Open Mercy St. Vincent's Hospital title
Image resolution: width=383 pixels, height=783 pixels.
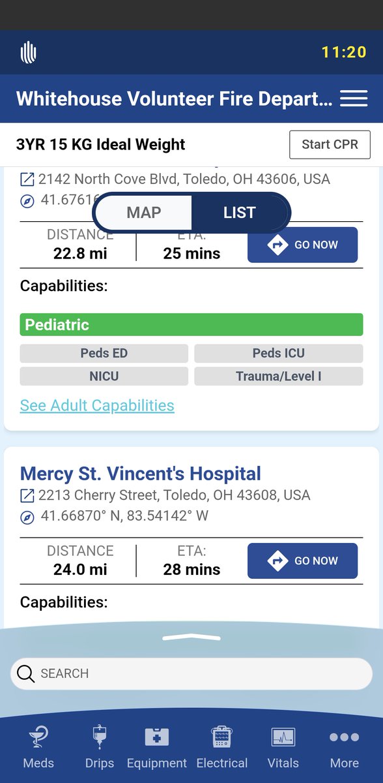click(x=141, y=474)
